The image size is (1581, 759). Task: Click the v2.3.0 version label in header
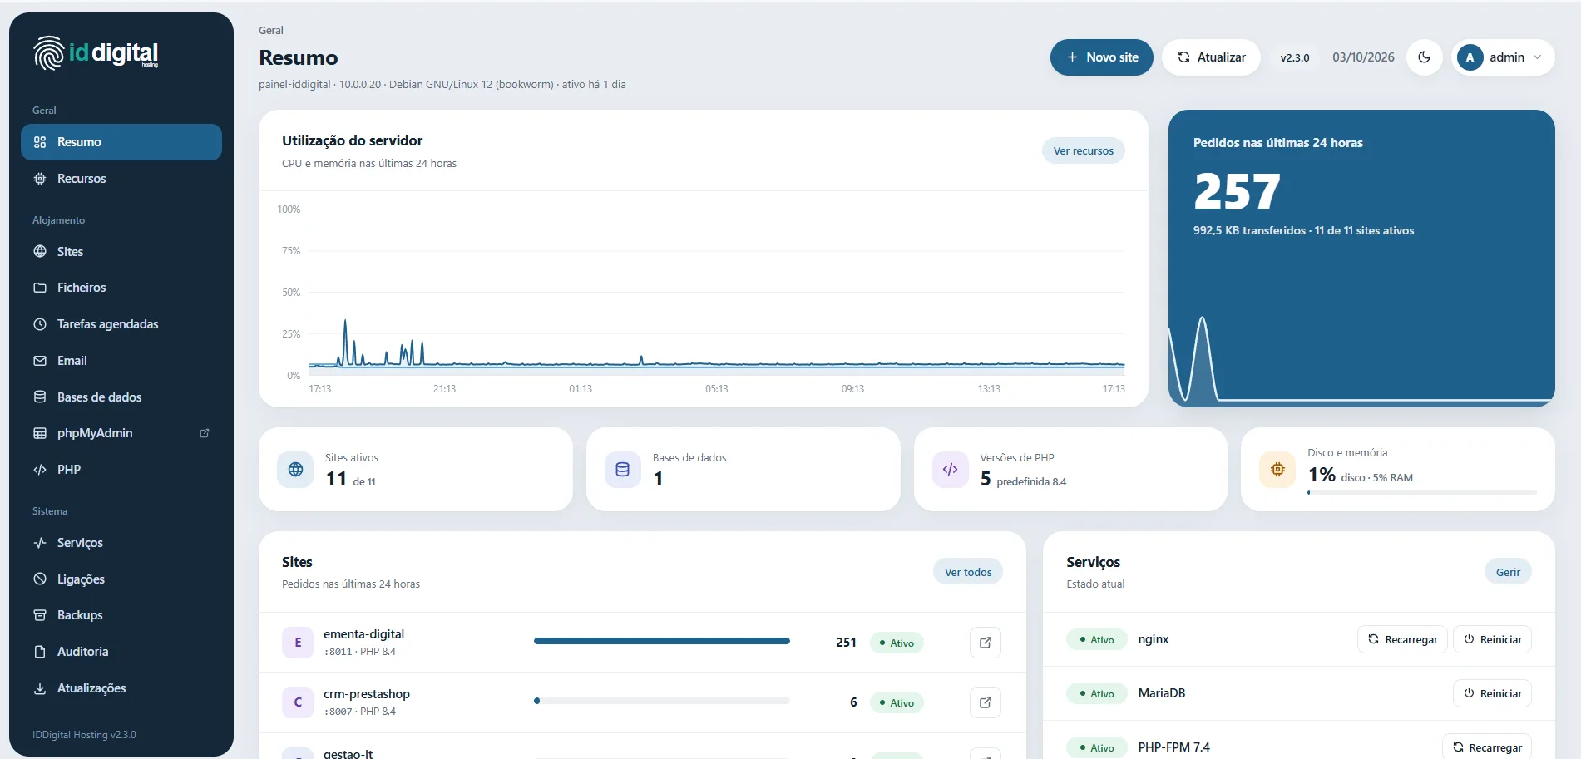point(1295,58)
